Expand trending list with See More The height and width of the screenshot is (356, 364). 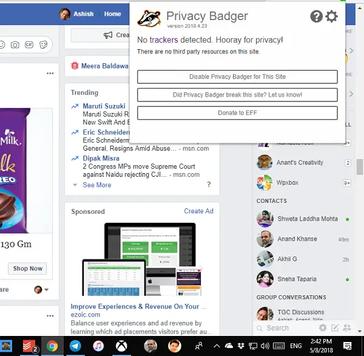(97, 185)
